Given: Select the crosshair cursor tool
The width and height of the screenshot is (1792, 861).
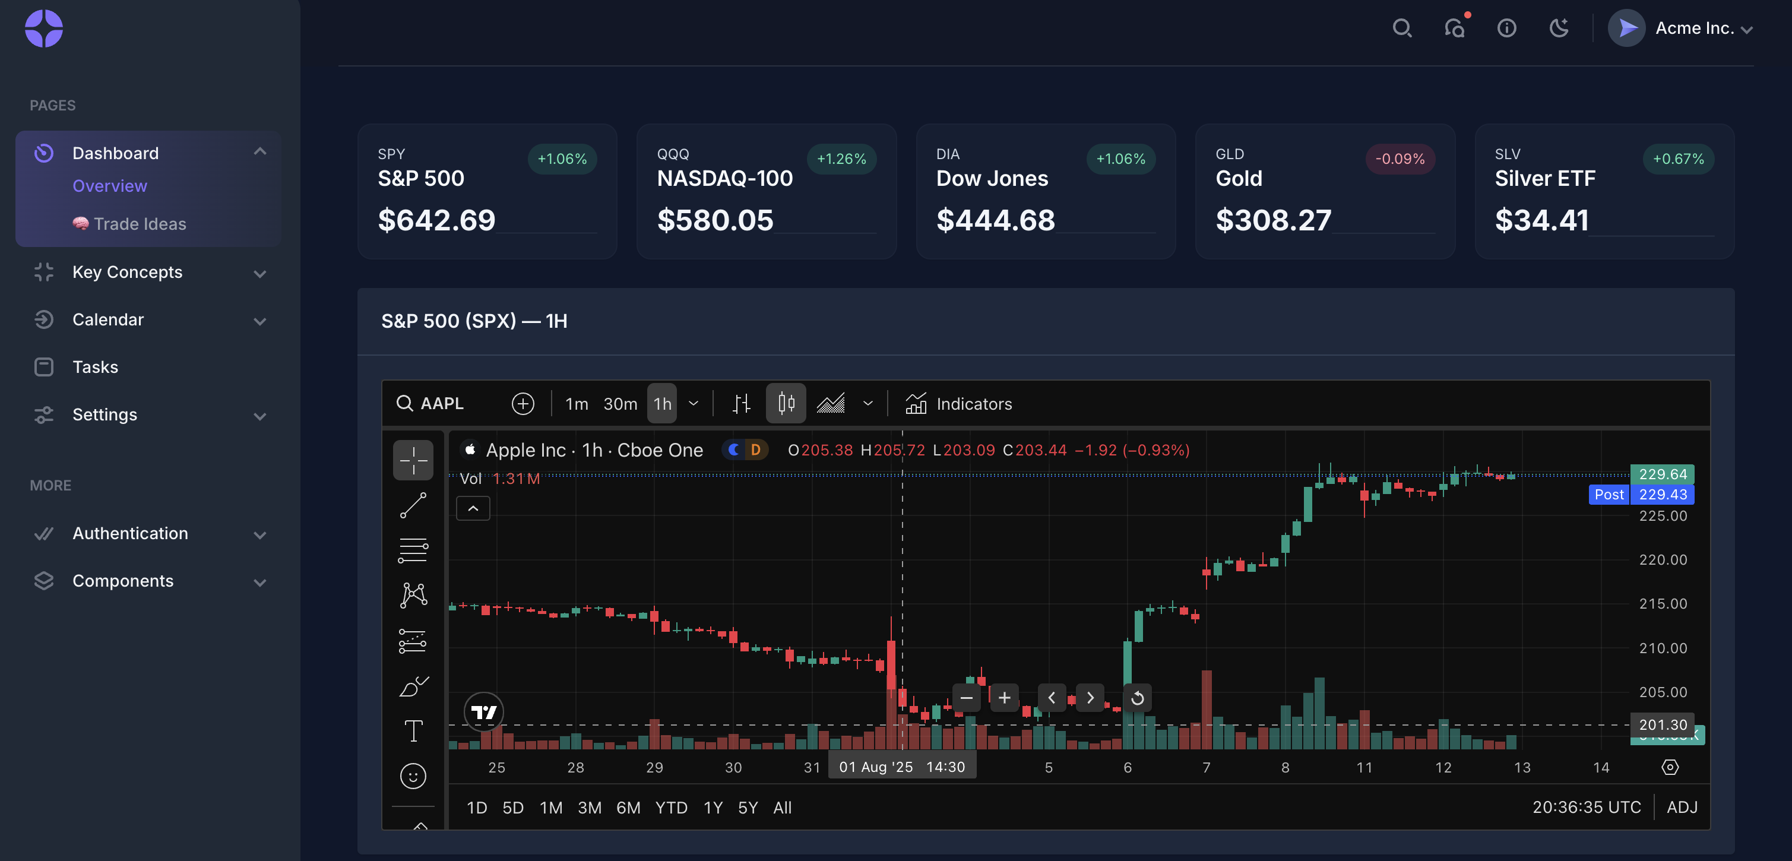Looking at the screenshot, I should point(413,460).
